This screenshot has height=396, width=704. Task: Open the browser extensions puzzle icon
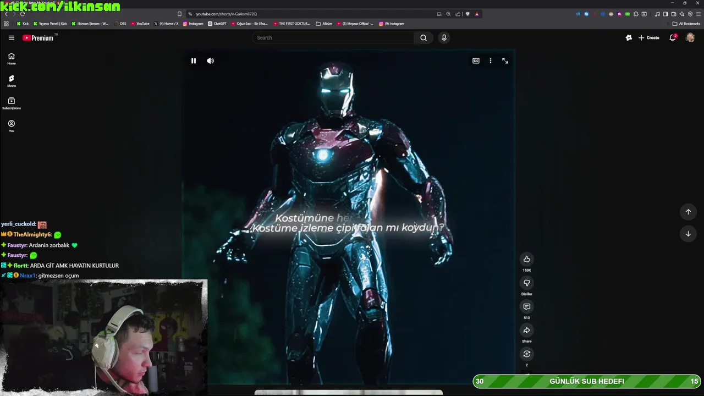pos(636,14)
